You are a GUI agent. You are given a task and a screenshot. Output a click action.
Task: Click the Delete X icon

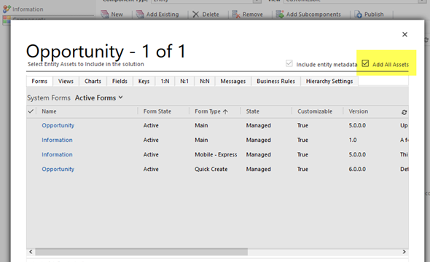tap(195, 15)
